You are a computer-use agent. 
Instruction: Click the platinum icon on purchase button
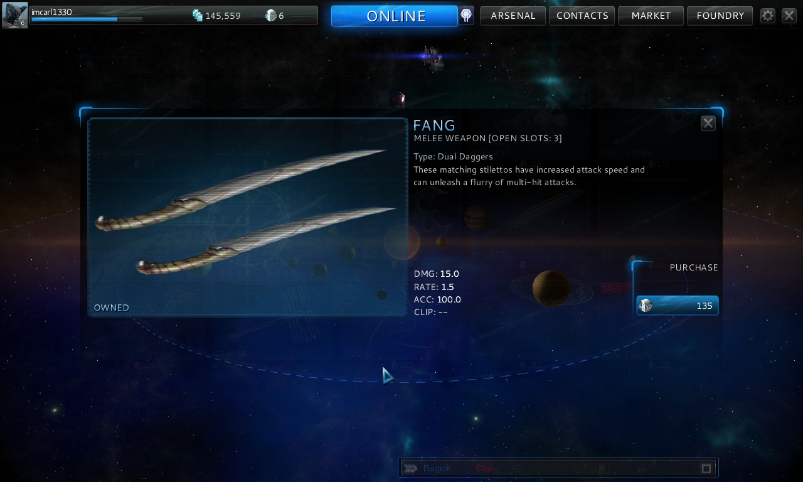pyautogui.click(x=646, y=306)
